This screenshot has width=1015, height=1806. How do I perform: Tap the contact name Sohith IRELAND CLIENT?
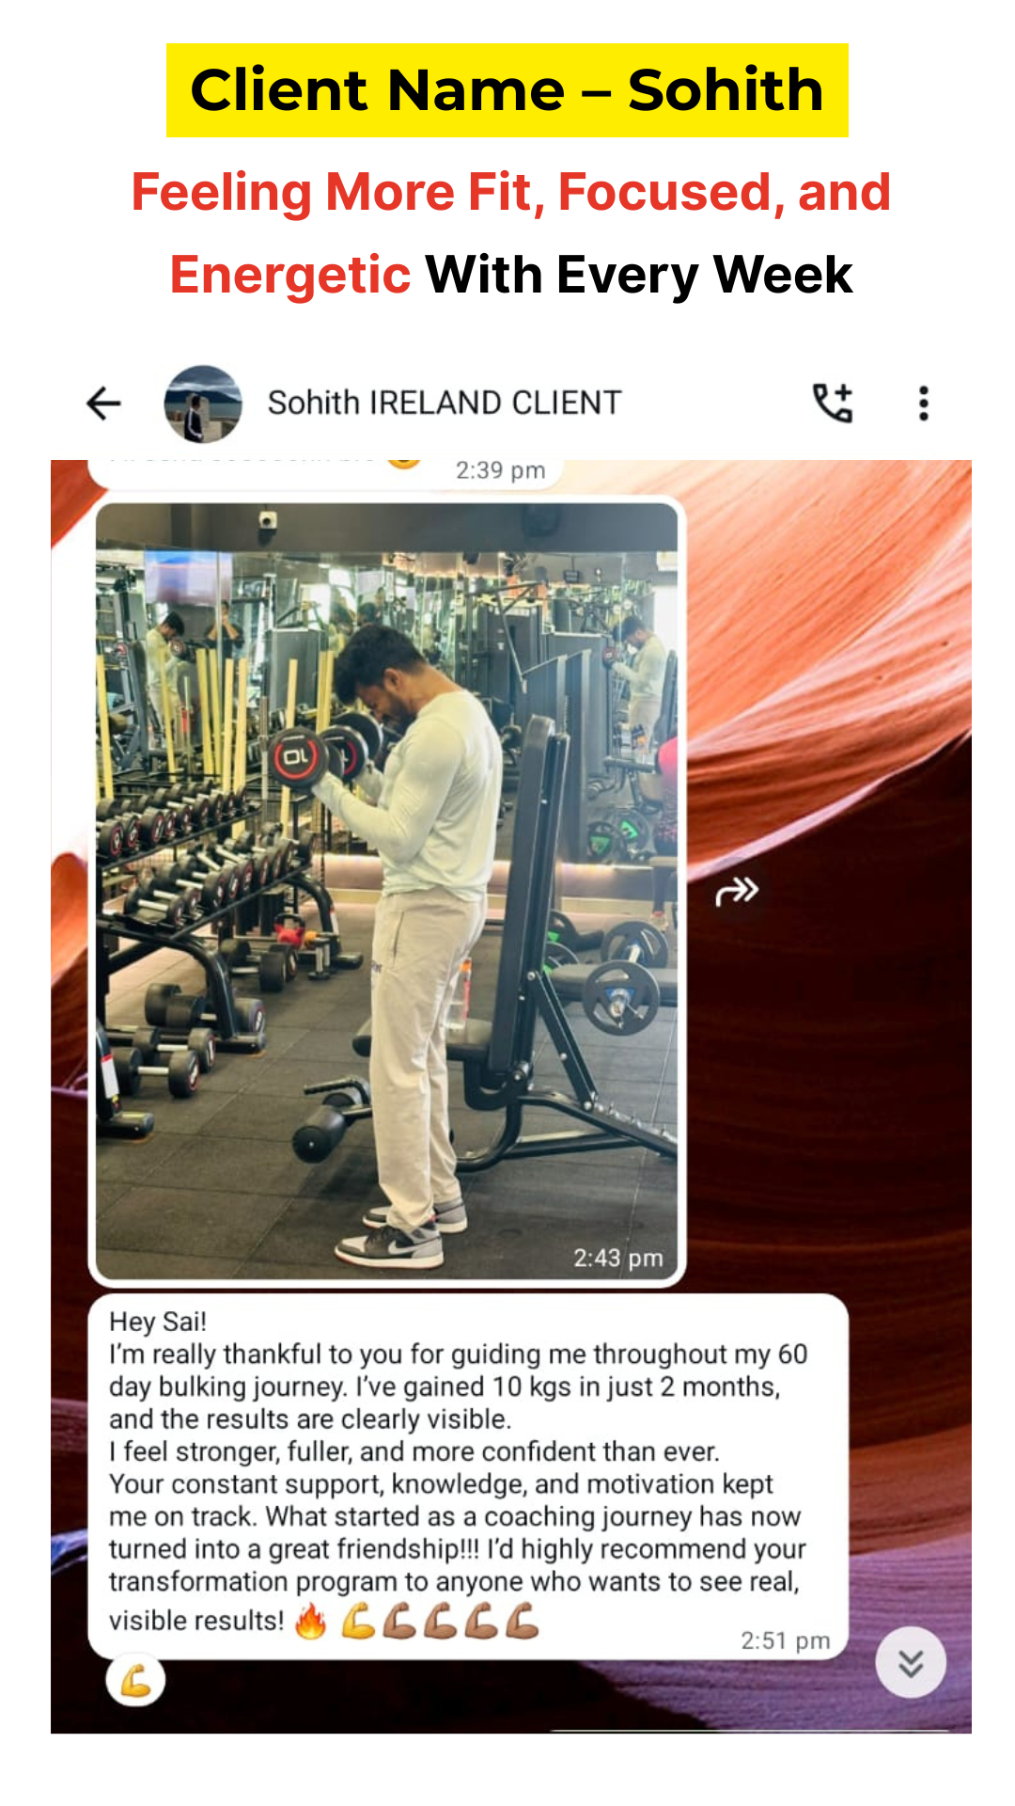click(x=445, y=403)
